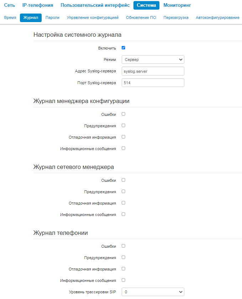Open Управление конфигурацией section
The width and height of the screenshot is (242, 299).
pyautogui.click(x=93, y=17)
